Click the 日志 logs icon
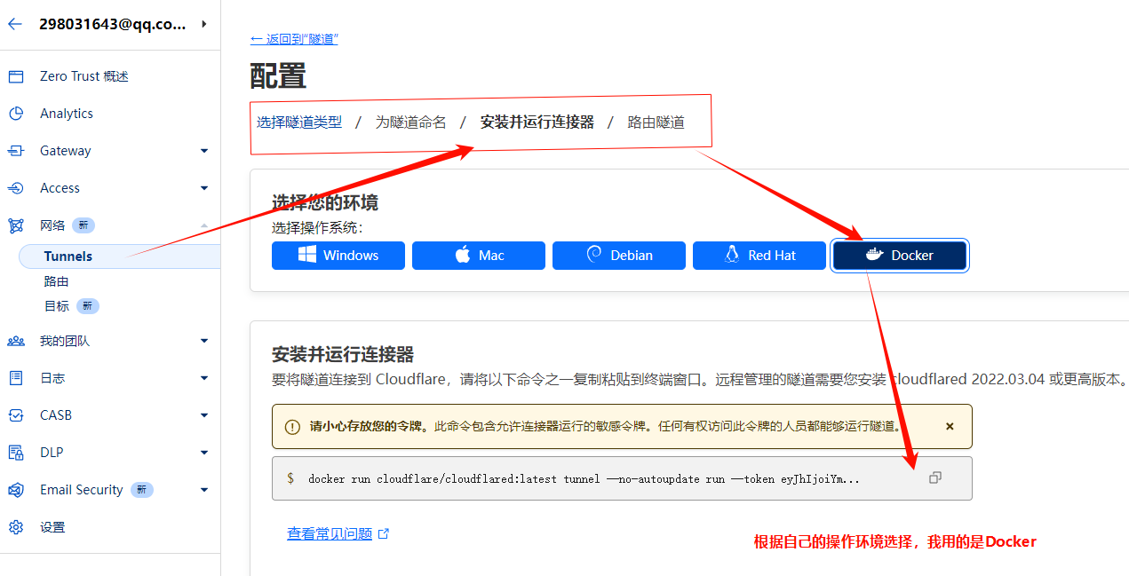 16,378
